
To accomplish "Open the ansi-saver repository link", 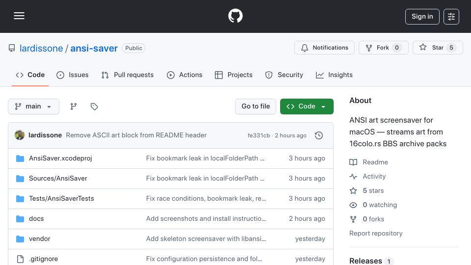I will (94, 48).
